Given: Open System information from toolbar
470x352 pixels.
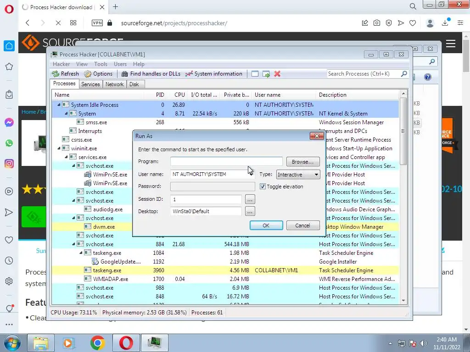Looking at the screenshot, I should 214,74.
